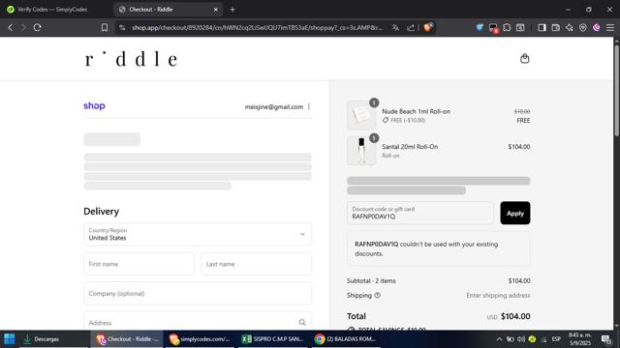This screenshot has height=348, width=620.
Task: Open account options next to meisjine@gmail.com
Action: click(309, 106)
